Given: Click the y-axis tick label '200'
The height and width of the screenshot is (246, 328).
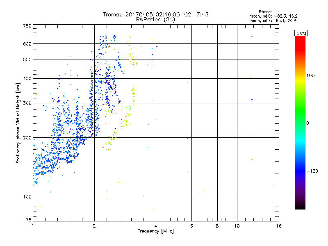Looking at the screenshot, I should click(x=27, y=138).
